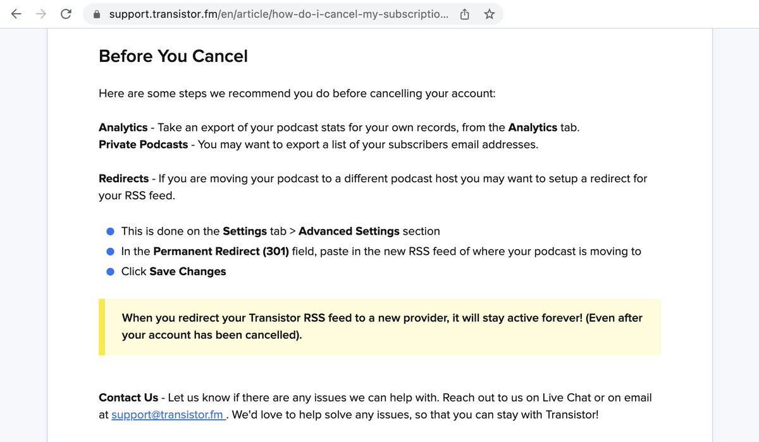The image size is (759, 442).
Task: Click the blue bullet beside Click Save Changes
Action: 110,272
